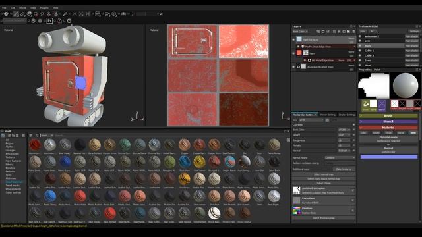Toggle visibility of arm texture set
Viewport: 422px width, 237px height.
[x=360, y=41]
